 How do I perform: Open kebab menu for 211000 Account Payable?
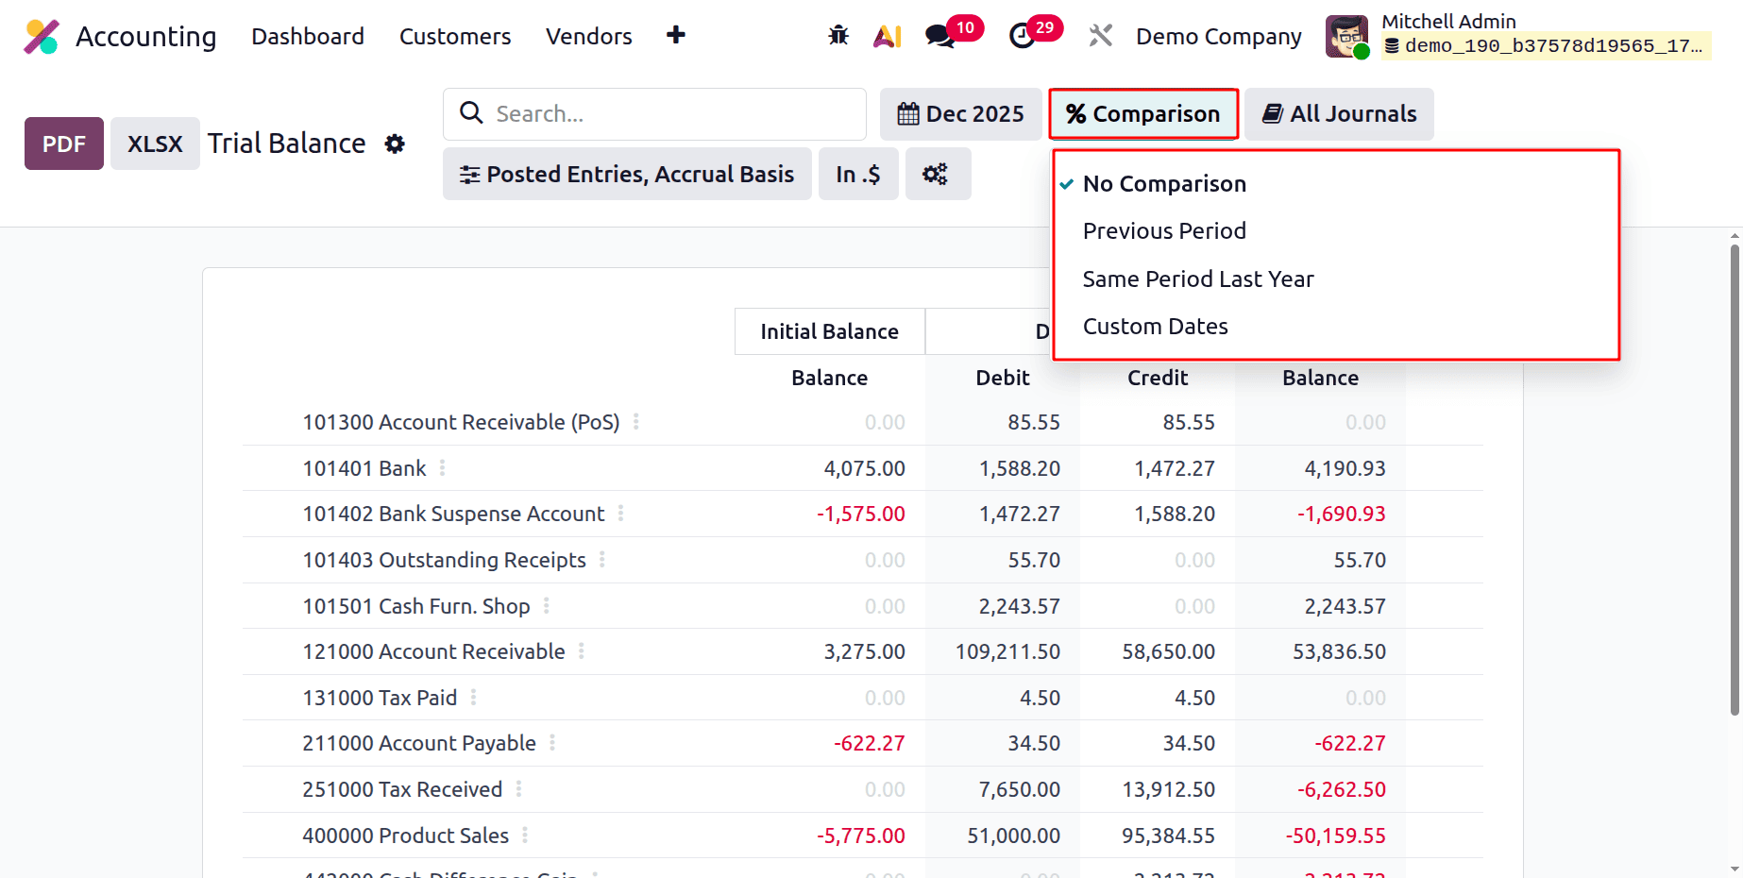552,743
